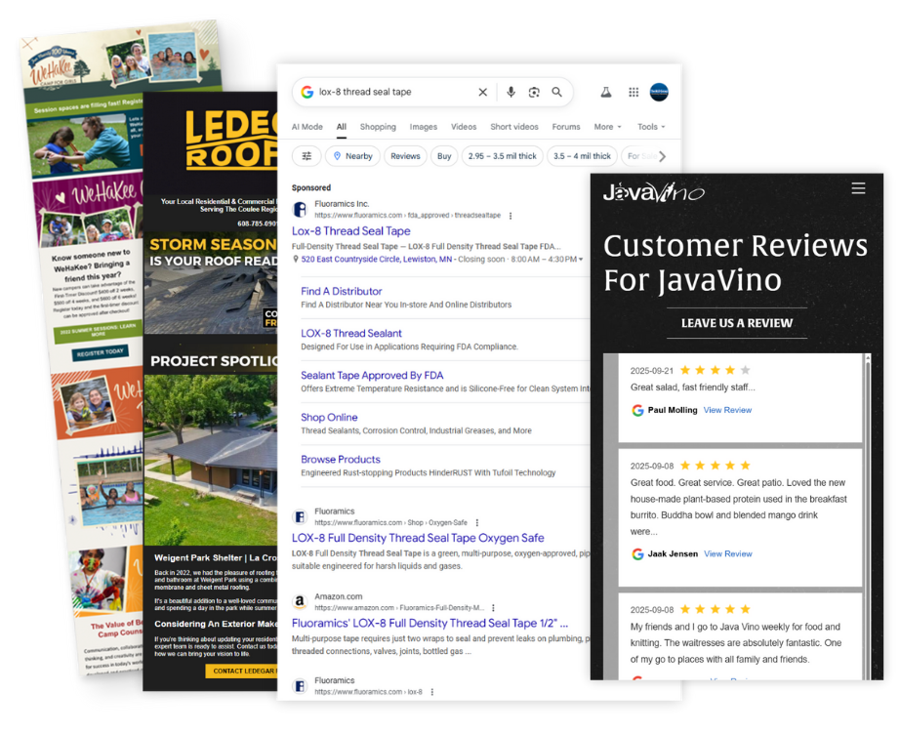
Task: Open Google Labs via the flask icon
Action: (x=606, y=91)
